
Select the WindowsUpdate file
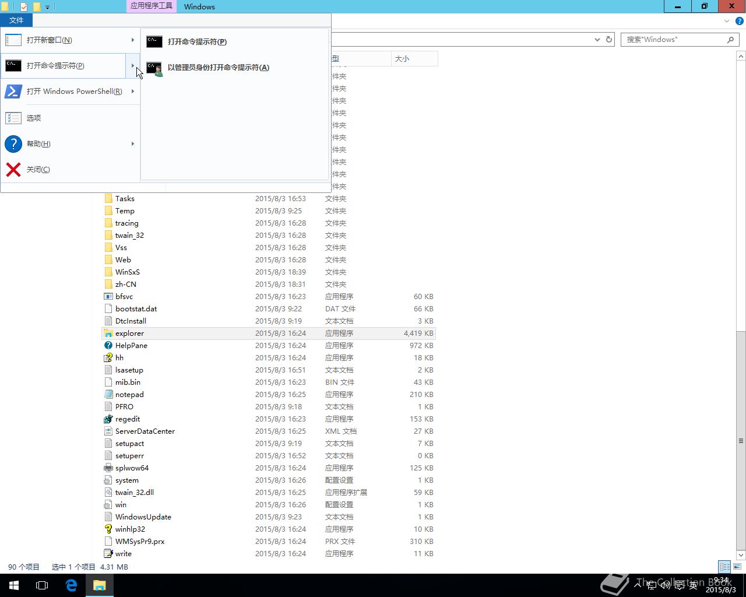click(x=143, y=517)
